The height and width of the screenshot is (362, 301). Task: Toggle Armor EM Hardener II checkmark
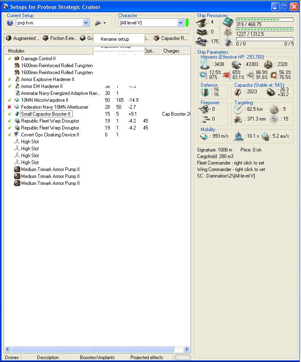pyautogui.click(x=9, y=86)
